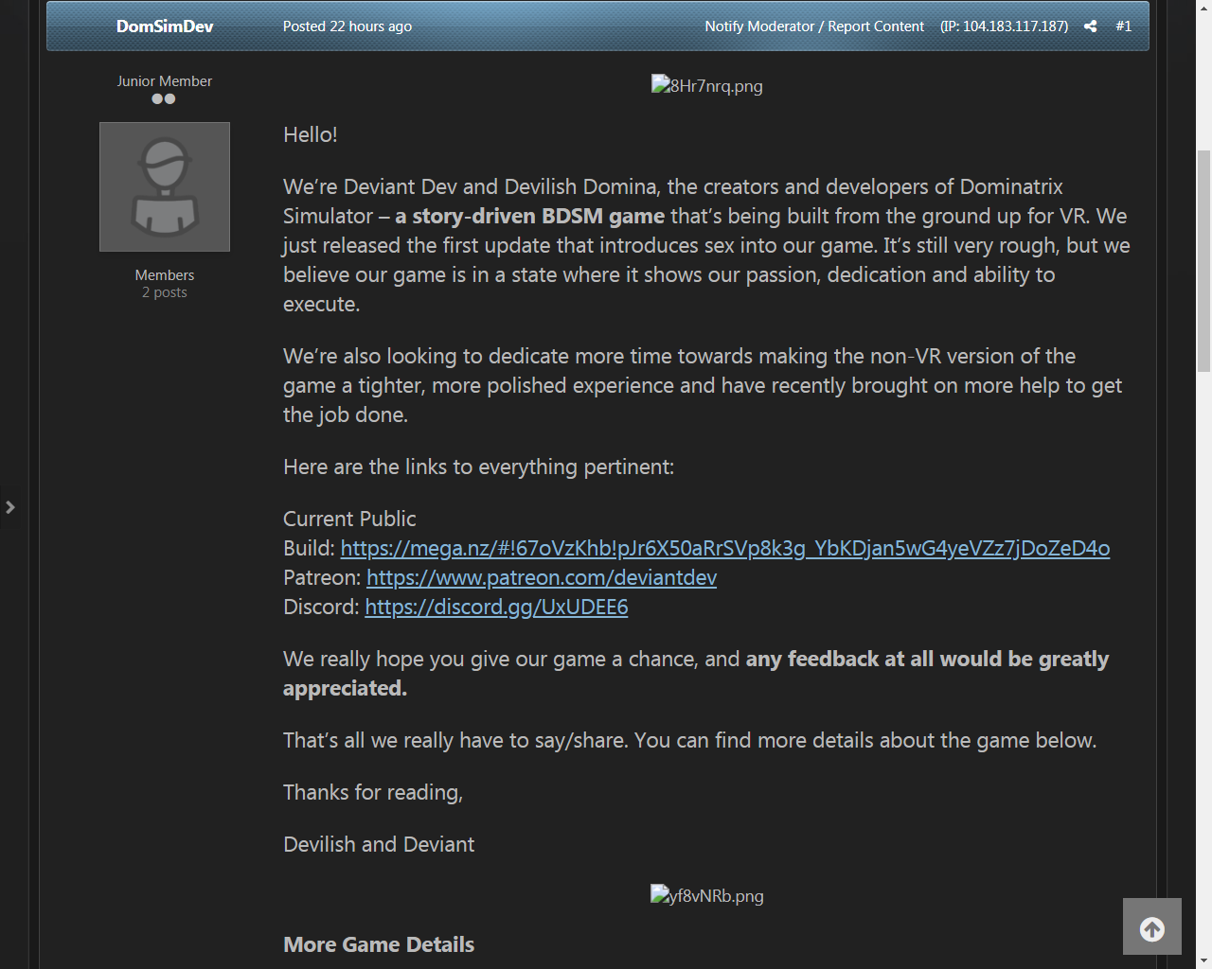The image size is (1212, 969).
Task: Click the More Game Details heading
Action: (379, 944)
